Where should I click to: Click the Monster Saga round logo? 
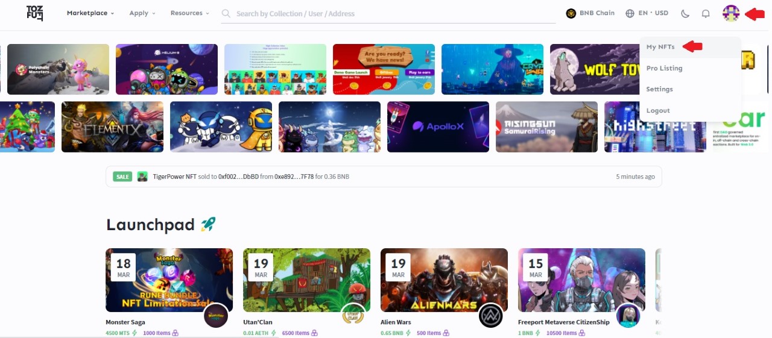[x=216, y=315]
